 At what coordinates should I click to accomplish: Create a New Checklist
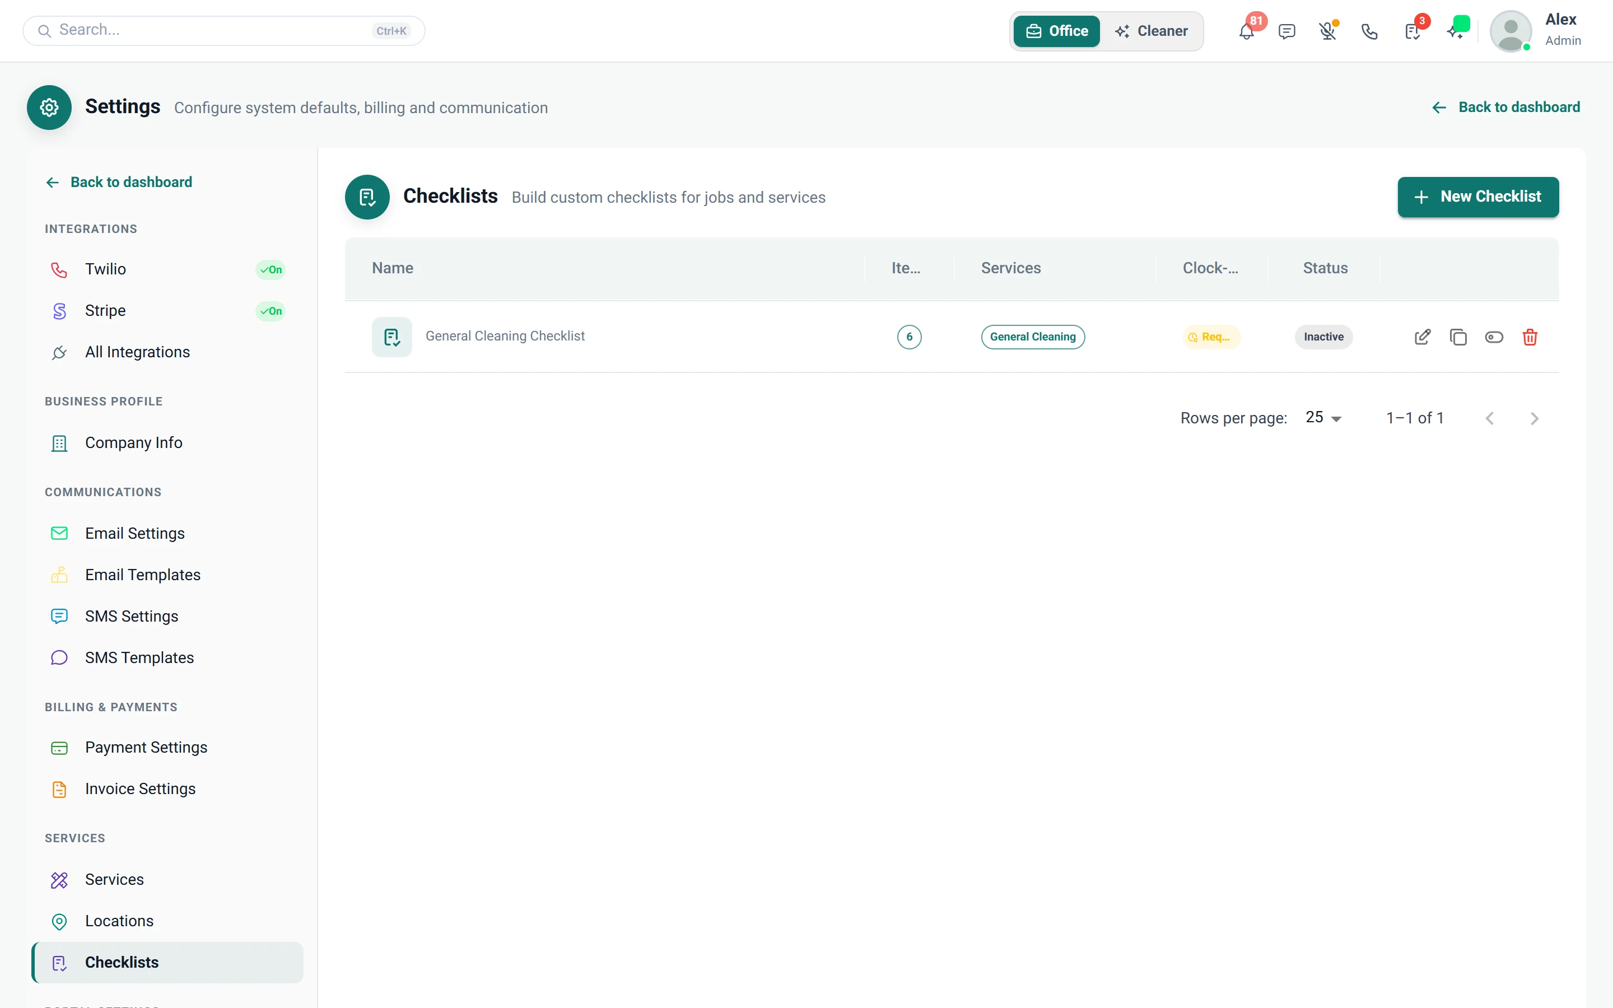tap(1477, 197)
